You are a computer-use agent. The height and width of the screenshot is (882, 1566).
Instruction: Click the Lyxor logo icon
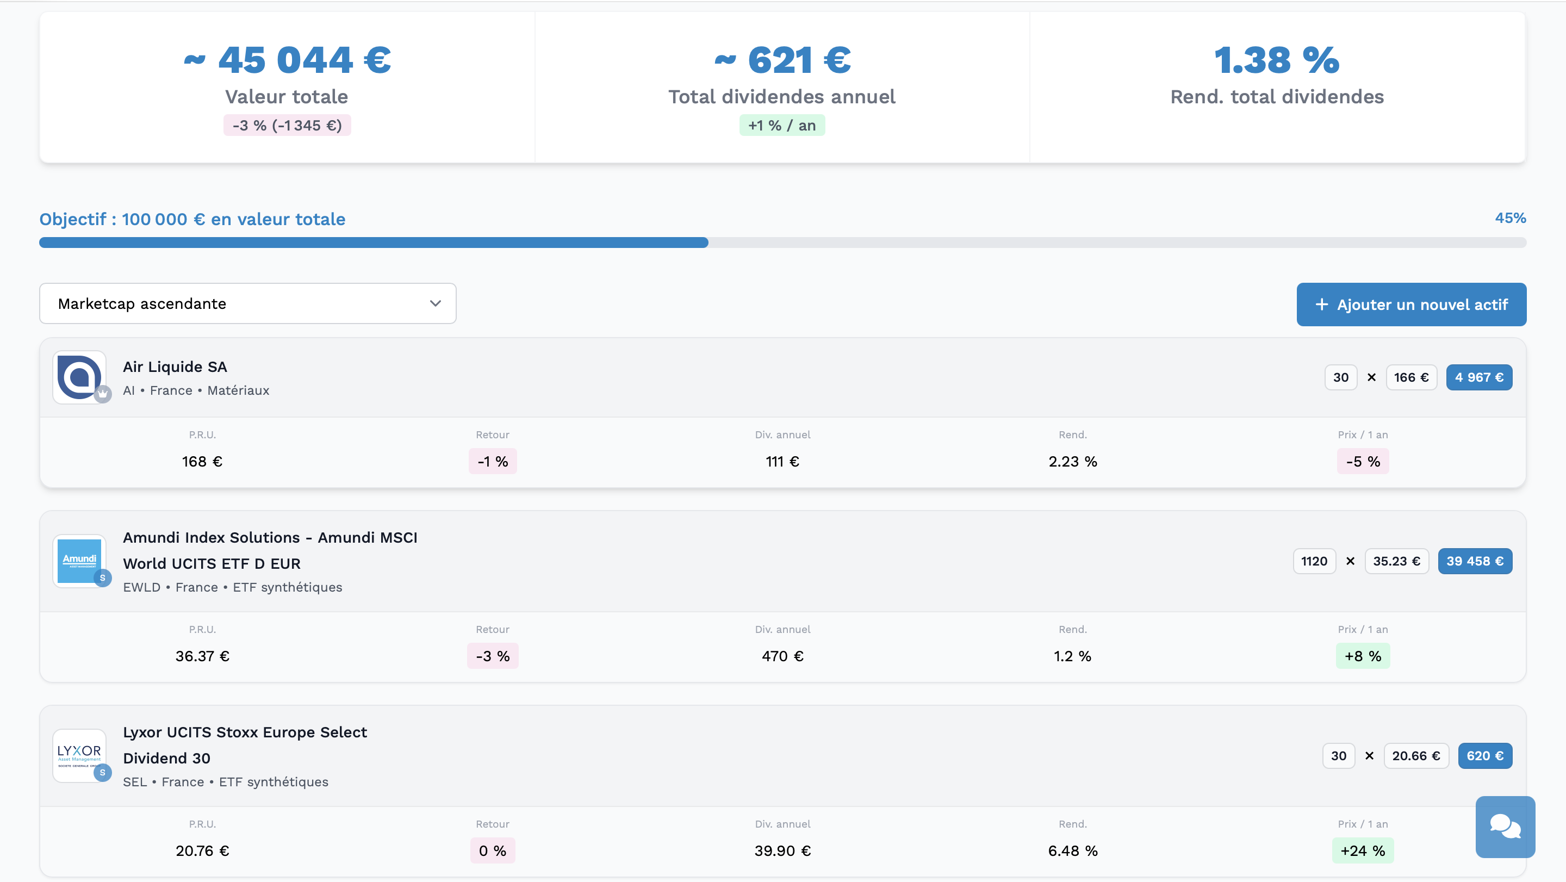[78, 755]
